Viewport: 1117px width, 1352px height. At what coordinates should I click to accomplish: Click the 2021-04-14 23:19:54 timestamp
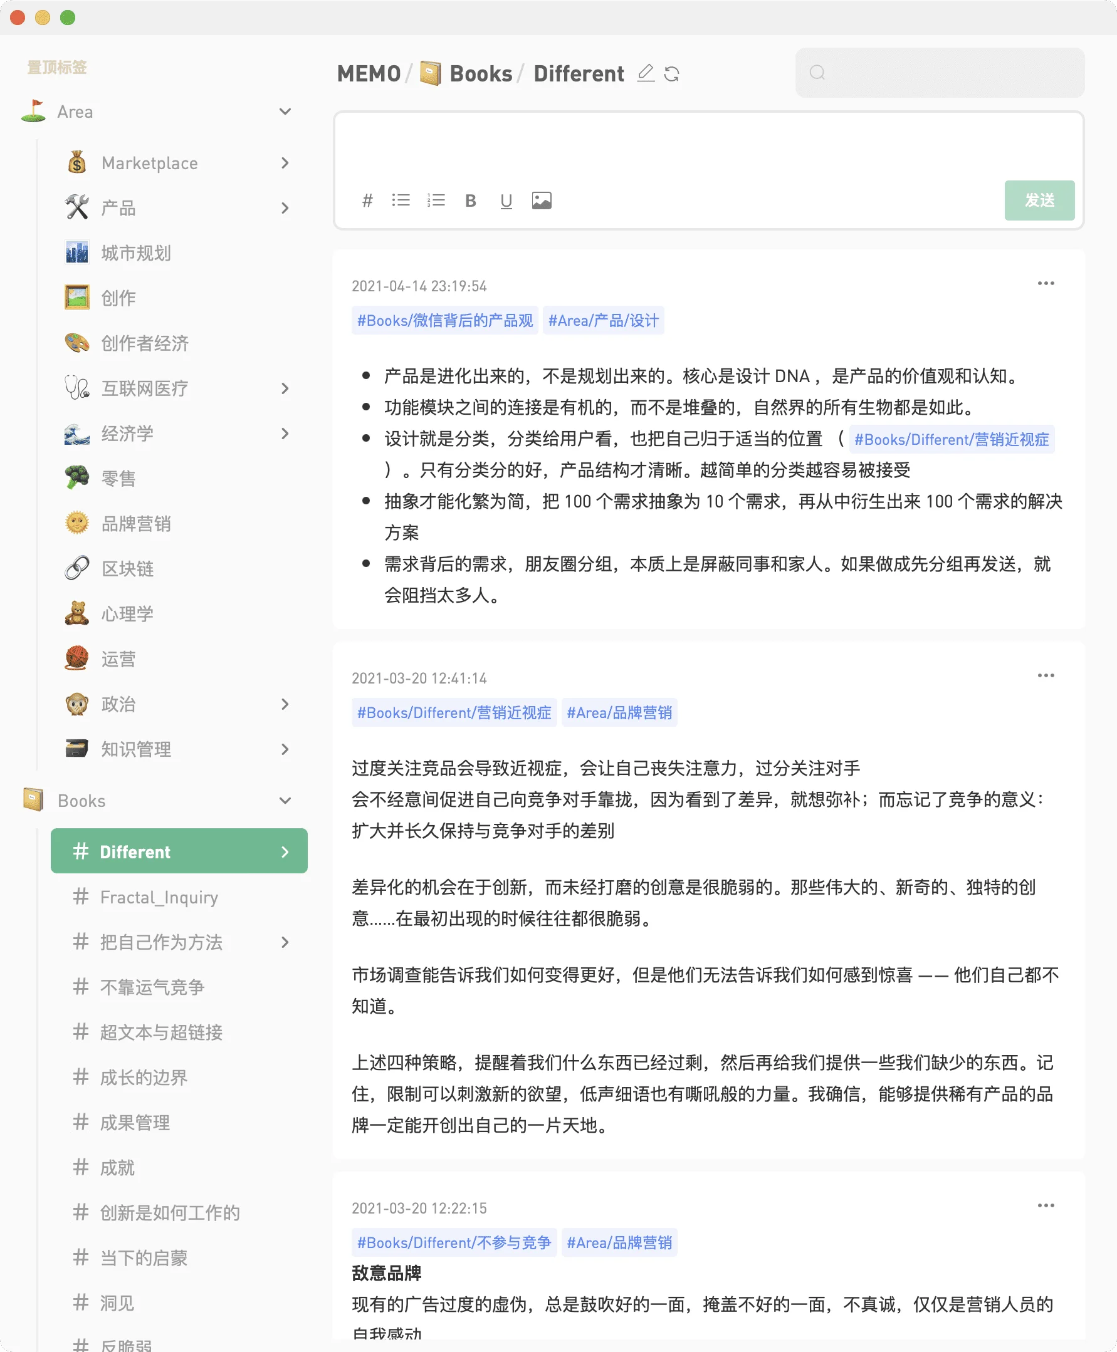(419, 286)
